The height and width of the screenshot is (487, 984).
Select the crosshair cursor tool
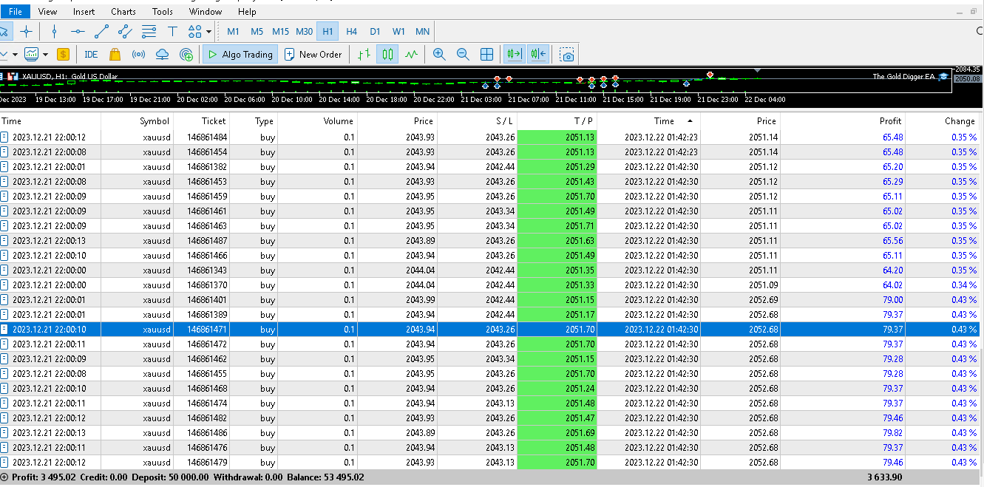27,31
